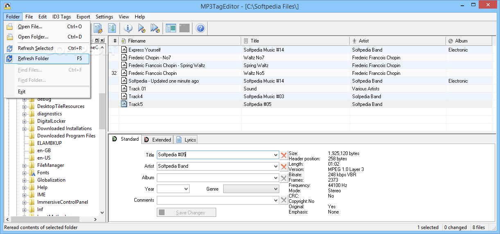
Task: Click the # column header
Action: (114, 41)
